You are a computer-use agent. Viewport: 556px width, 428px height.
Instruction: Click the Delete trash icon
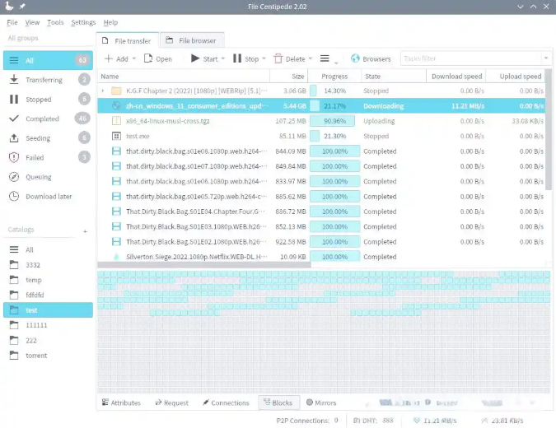[278, 58]
